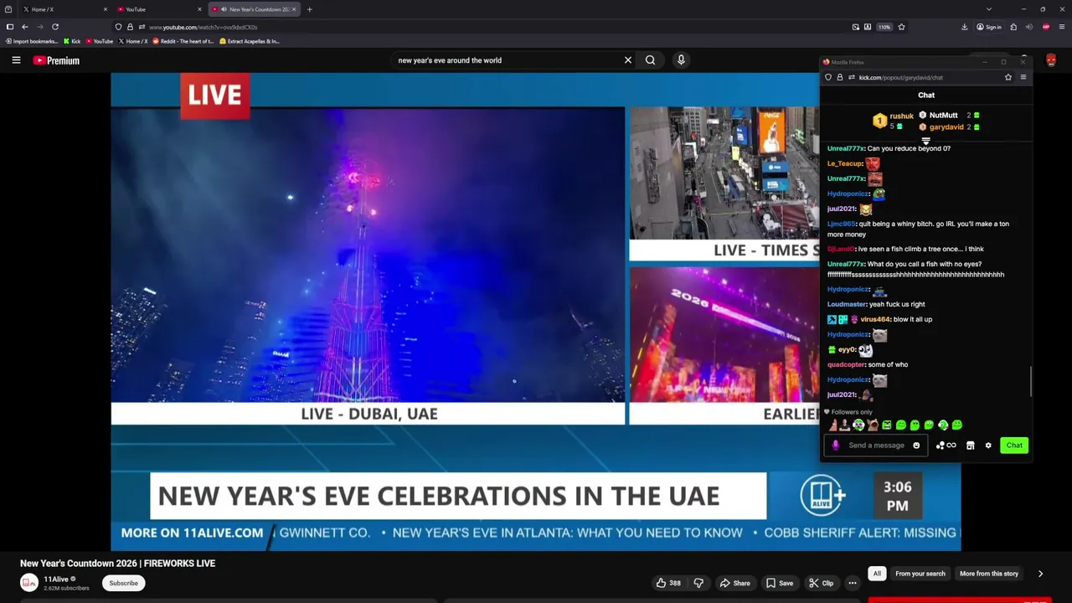
Task: Go to YouTube Premium home logo
Action: click(x=56, y=60)
